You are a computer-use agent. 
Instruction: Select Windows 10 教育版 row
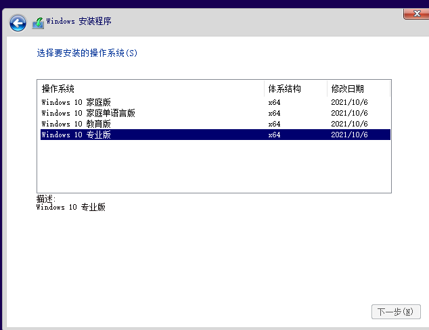pyautogui.click(x=215, y=124)
